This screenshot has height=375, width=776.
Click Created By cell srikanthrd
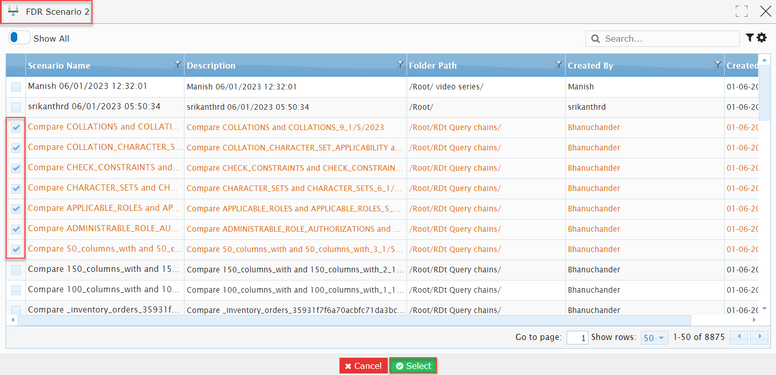pyautogui.click(x=586, y=107)
